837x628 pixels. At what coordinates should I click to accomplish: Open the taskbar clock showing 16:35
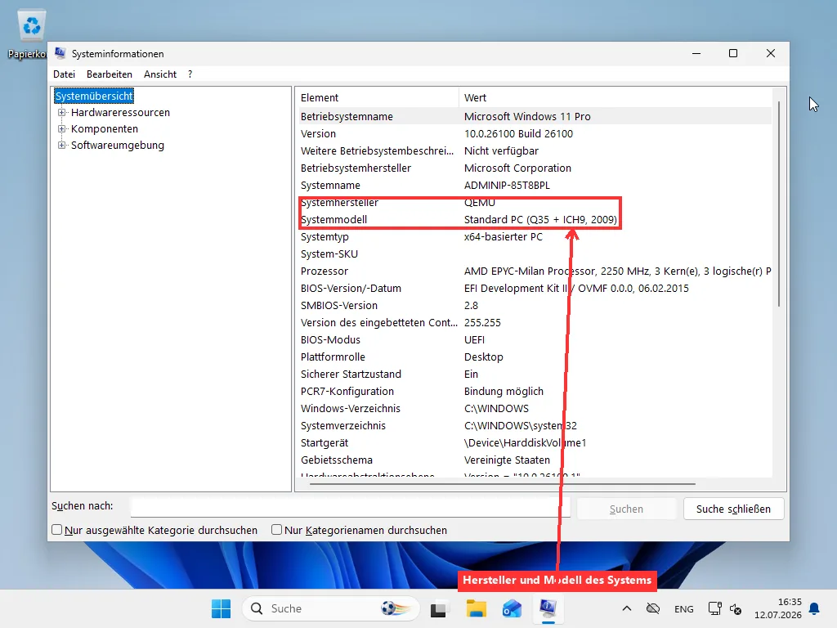click(x=778, y=608)
